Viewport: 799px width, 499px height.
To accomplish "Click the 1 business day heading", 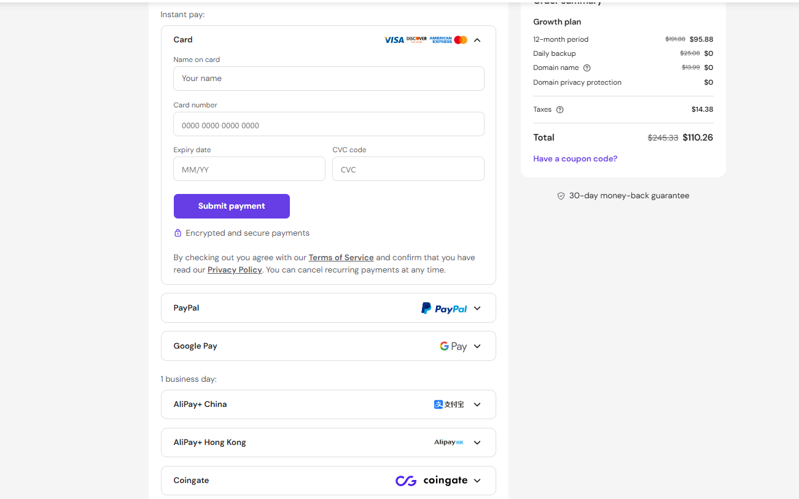I will click(189, 379).
